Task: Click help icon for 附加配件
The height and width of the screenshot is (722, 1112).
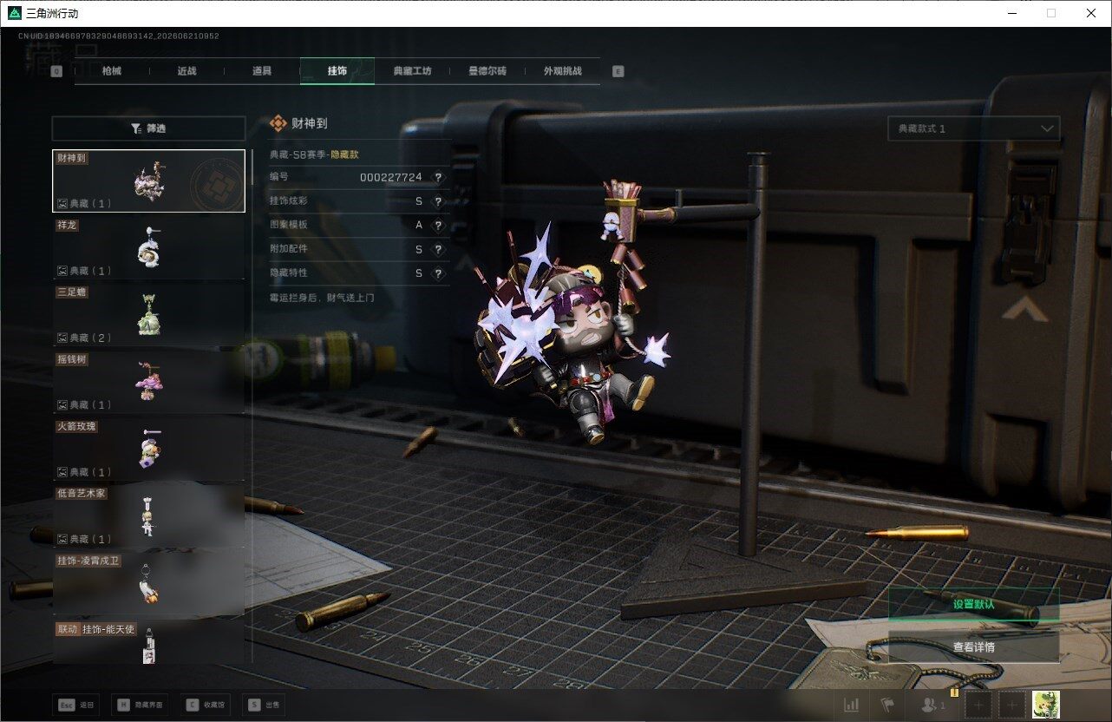Action: [438, 249]
